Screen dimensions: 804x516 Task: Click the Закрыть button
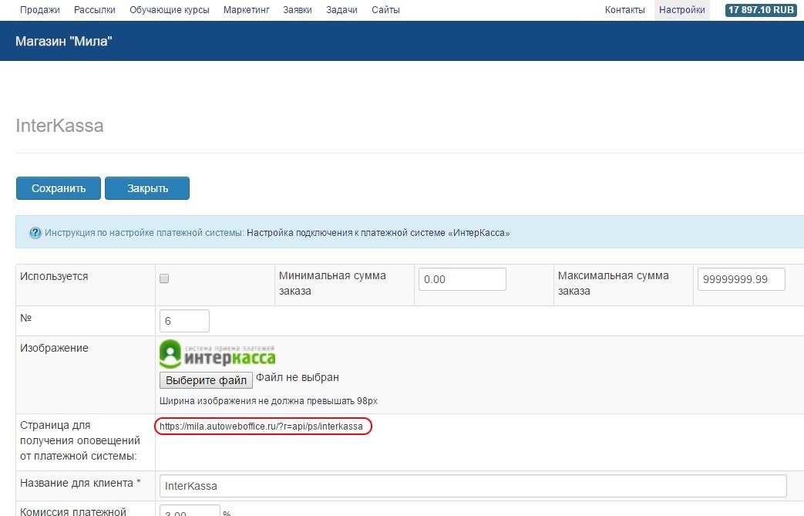[x=147, y=188]
